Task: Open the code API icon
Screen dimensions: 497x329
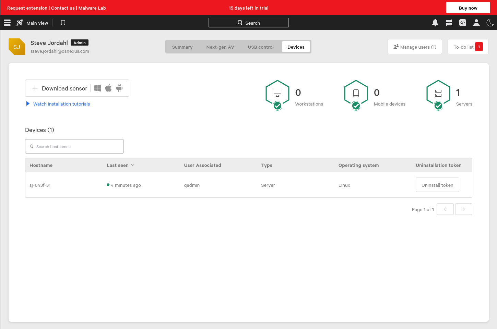Action: click(463, 23)
